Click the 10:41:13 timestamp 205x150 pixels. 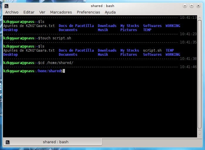click(188, 18)
